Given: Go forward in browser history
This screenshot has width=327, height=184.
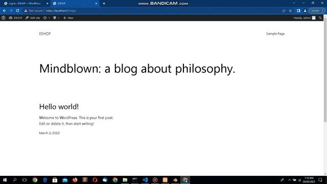Looking at the screenshot, I should pos(11,11).
